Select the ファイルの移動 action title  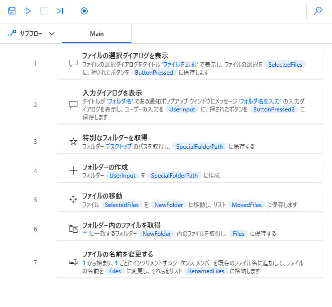[x=102, y=196]
